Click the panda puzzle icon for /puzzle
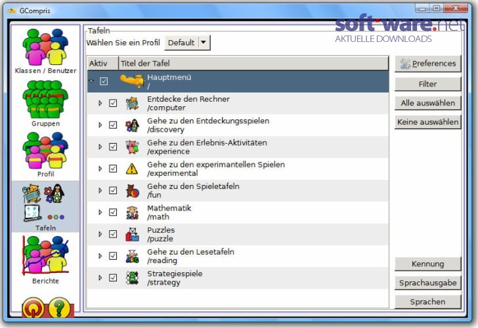 [x=133, y=234]
